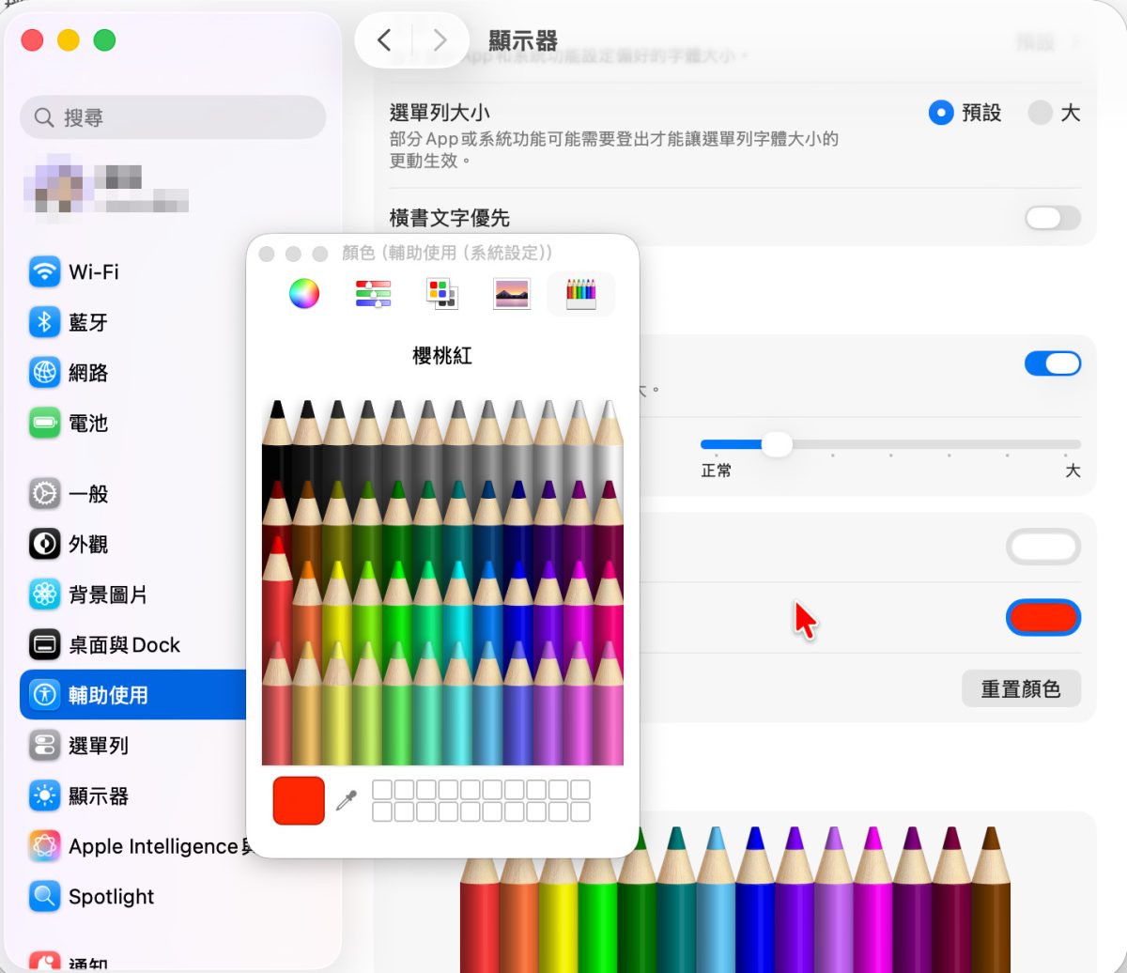
Task: Open Apple Intelligence settings
Action: (131, 846)
